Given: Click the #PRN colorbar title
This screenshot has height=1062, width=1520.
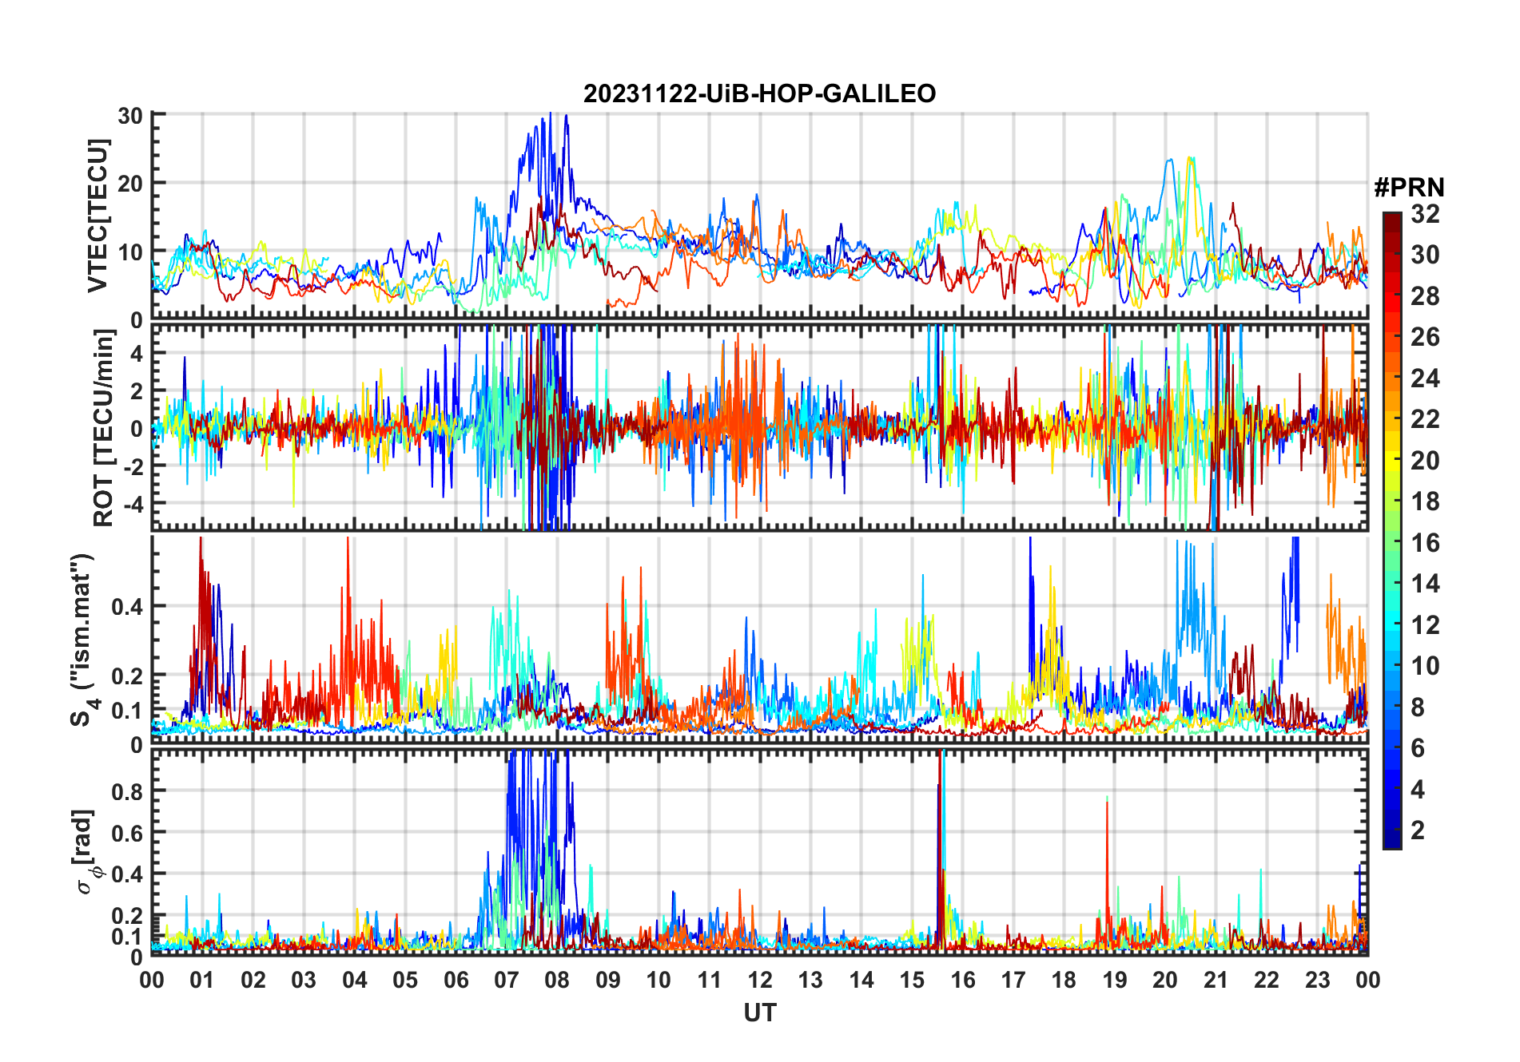Looking at the screenshot, I should [x=1409, y=188].
